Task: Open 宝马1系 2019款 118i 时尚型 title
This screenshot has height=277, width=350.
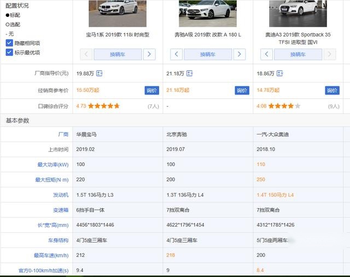Action: [118, 34]
